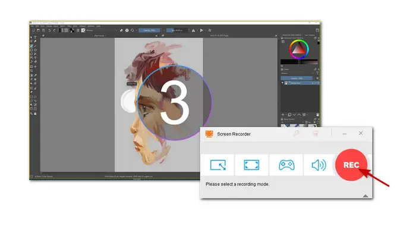416x242 pixels.
Task: Click Krita's Undo arrow
Action: (49, 30)
